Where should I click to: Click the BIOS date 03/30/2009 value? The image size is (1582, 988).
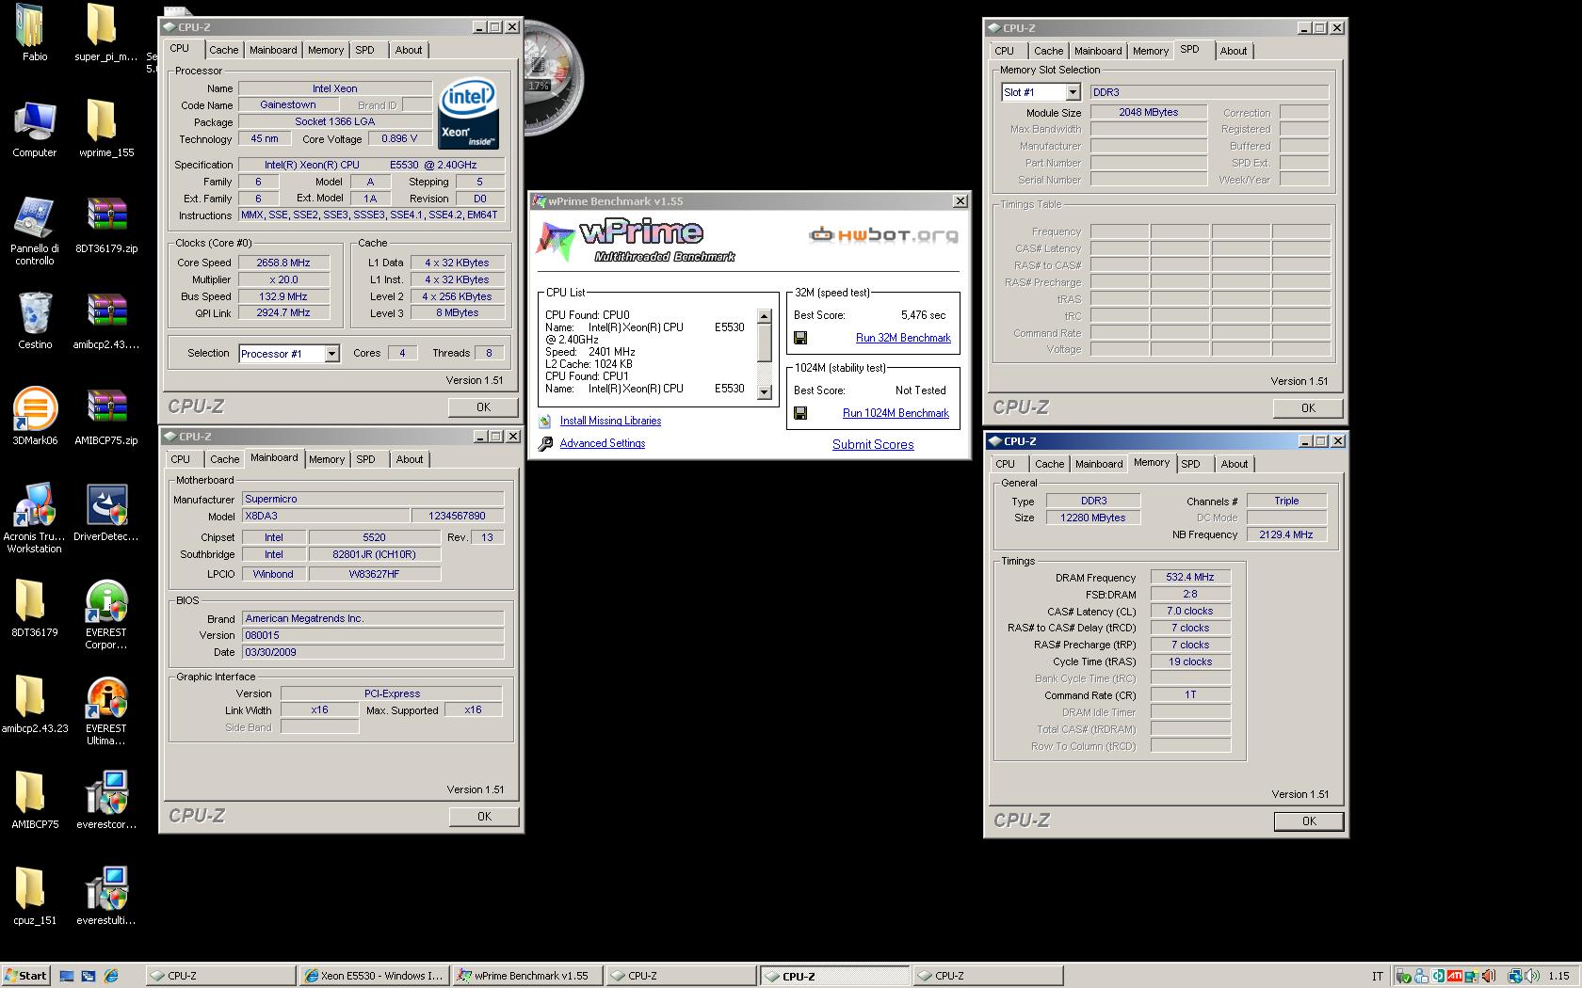373,652
